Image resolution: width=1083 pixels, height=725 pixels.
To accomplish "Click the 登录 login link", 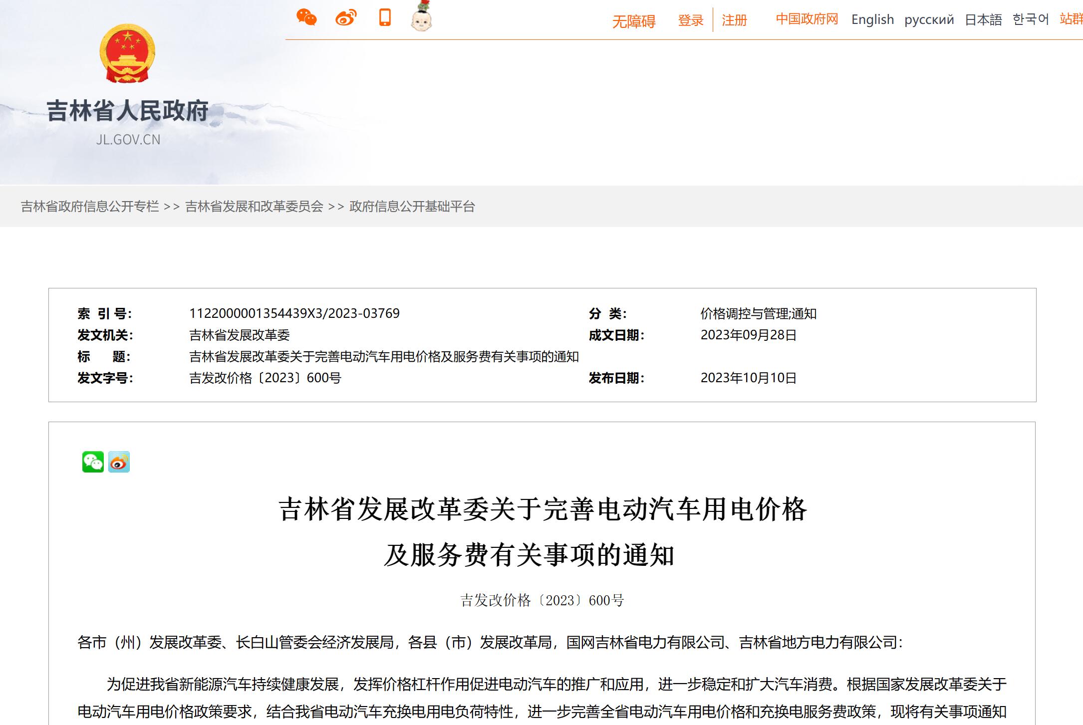I will coord(691,20).
